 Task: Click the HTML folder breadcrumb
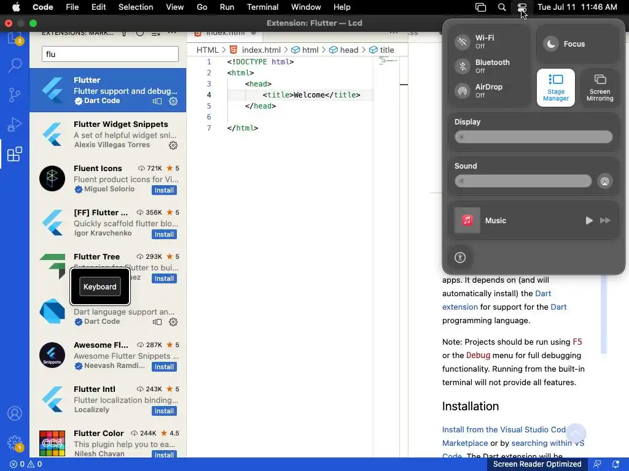[208, 50]
